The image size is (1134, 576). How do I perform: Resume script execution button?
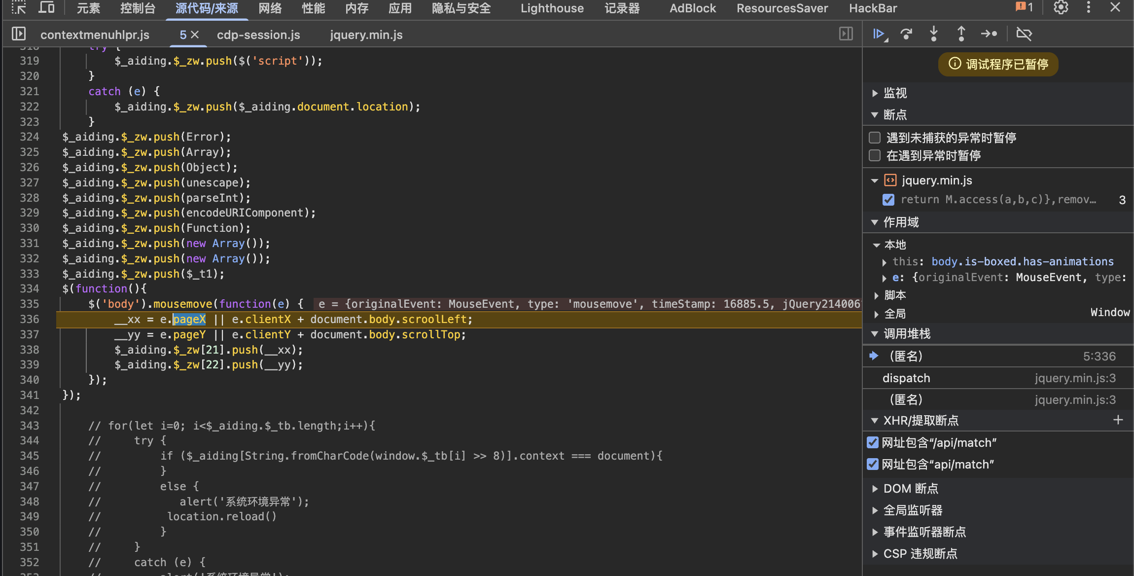click(879, 34)
